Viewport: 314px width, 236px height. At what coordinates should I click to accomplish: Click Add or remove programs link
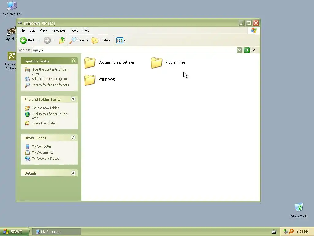(50, 79)
